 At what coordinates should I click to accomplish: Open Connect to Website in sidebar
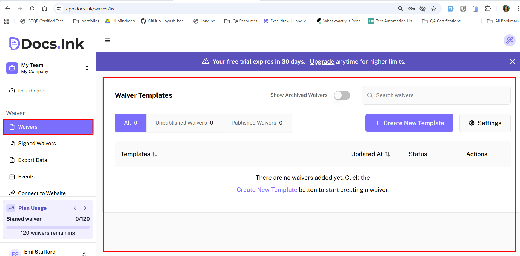click(42, 193)
